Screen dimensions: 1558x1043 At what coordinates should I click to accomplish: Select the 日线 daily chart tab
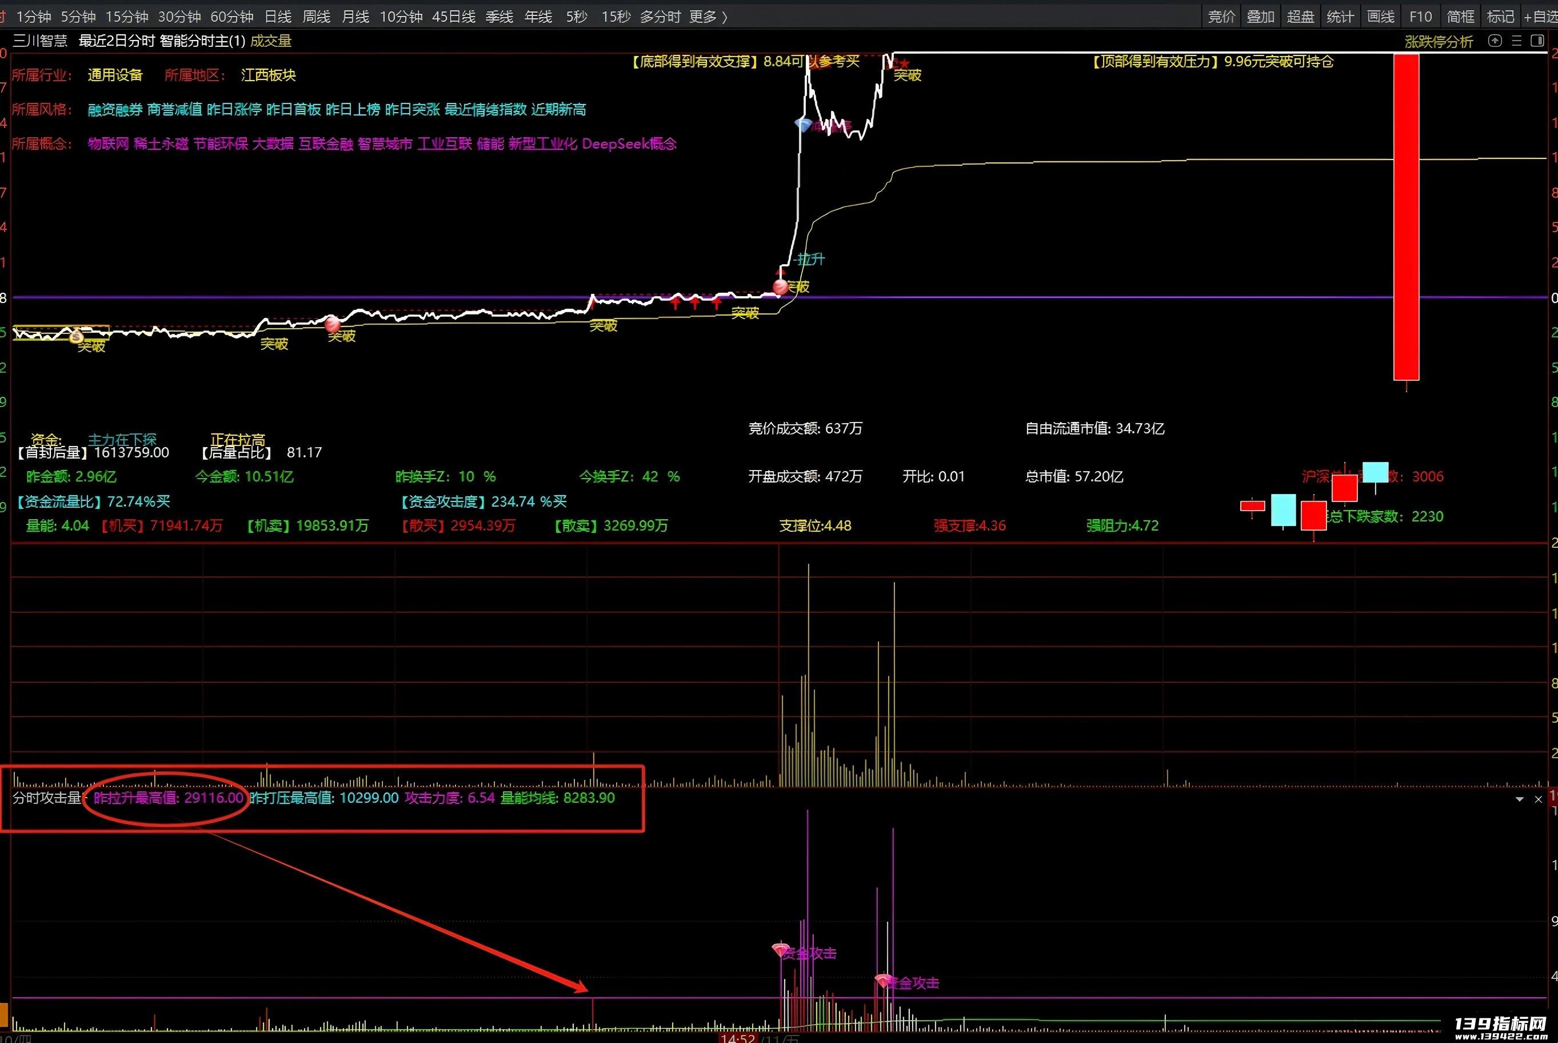(x=278, y=17)
